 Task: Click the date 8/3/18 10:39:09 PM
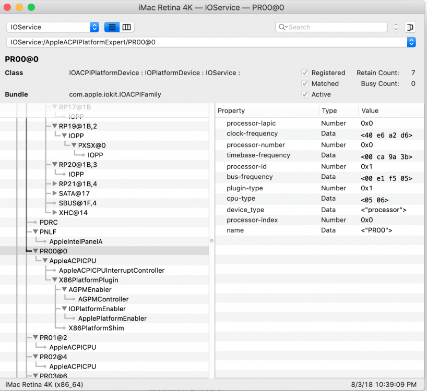pyautogui.click(x=384, y=384)
